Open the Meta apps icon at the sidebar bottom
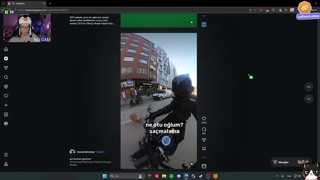Image resolution: width=320 pixels, height=180 pixels. (x=6, y=164)
